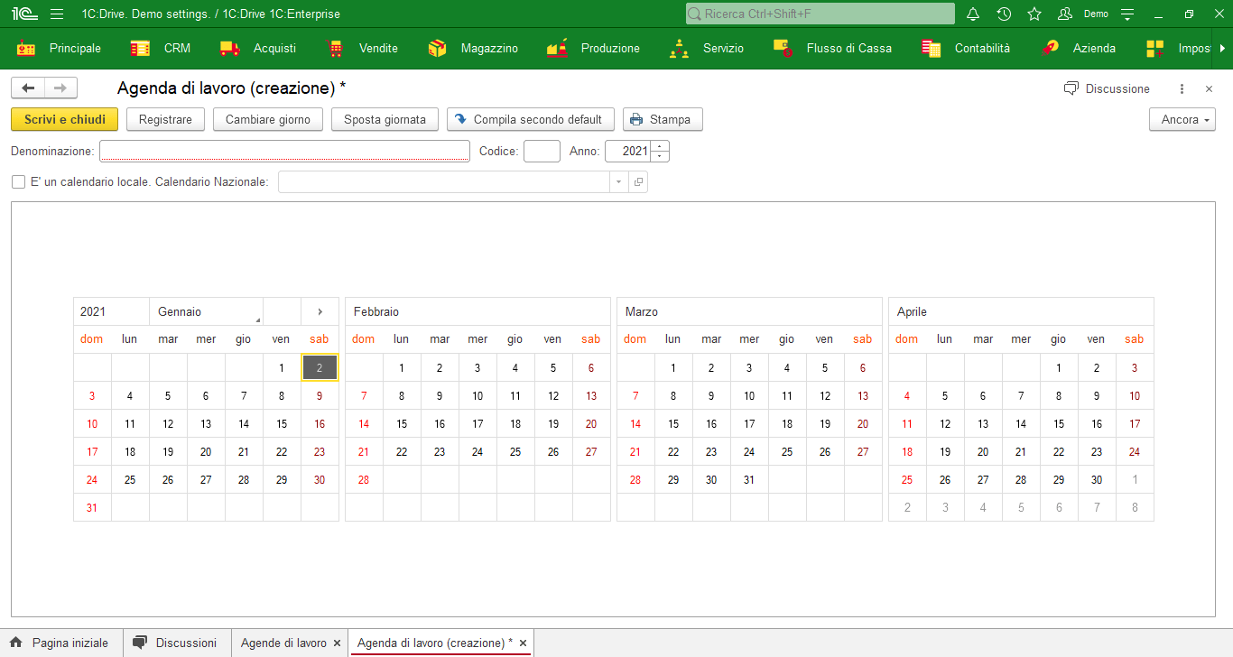Increase the Anno value
Viewport: 1233px width, 657px height.
pyautogui.click(x=661, y=146)
